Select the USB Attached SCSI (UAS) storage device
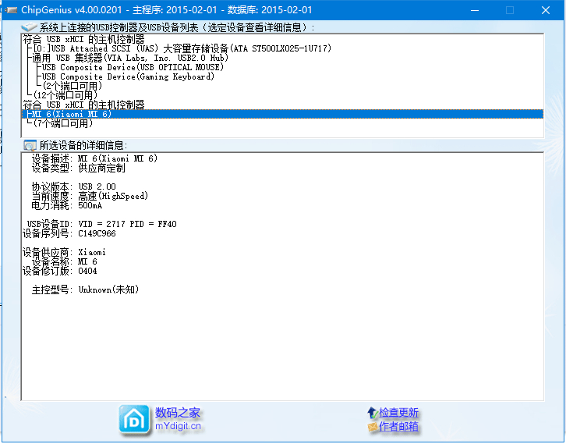Viewport: 566px width, 444px height. pyautogui.click(x=182, y=48)
